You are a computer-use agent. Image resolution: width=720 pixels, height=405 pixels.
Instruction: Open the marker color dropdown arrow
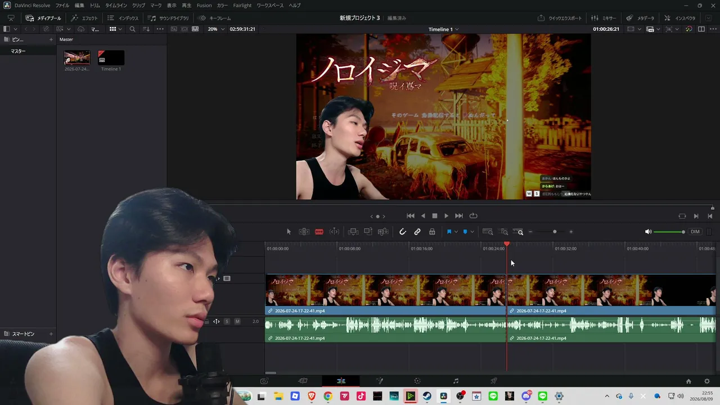pos(472,232)
